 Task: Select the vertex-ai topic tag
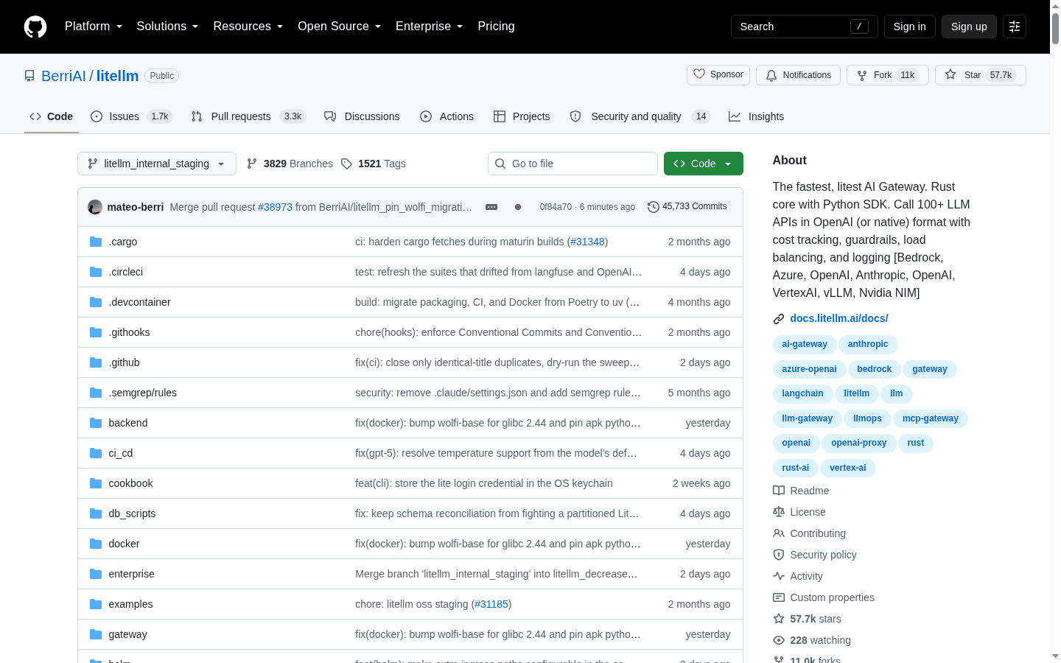click(848, 468)
